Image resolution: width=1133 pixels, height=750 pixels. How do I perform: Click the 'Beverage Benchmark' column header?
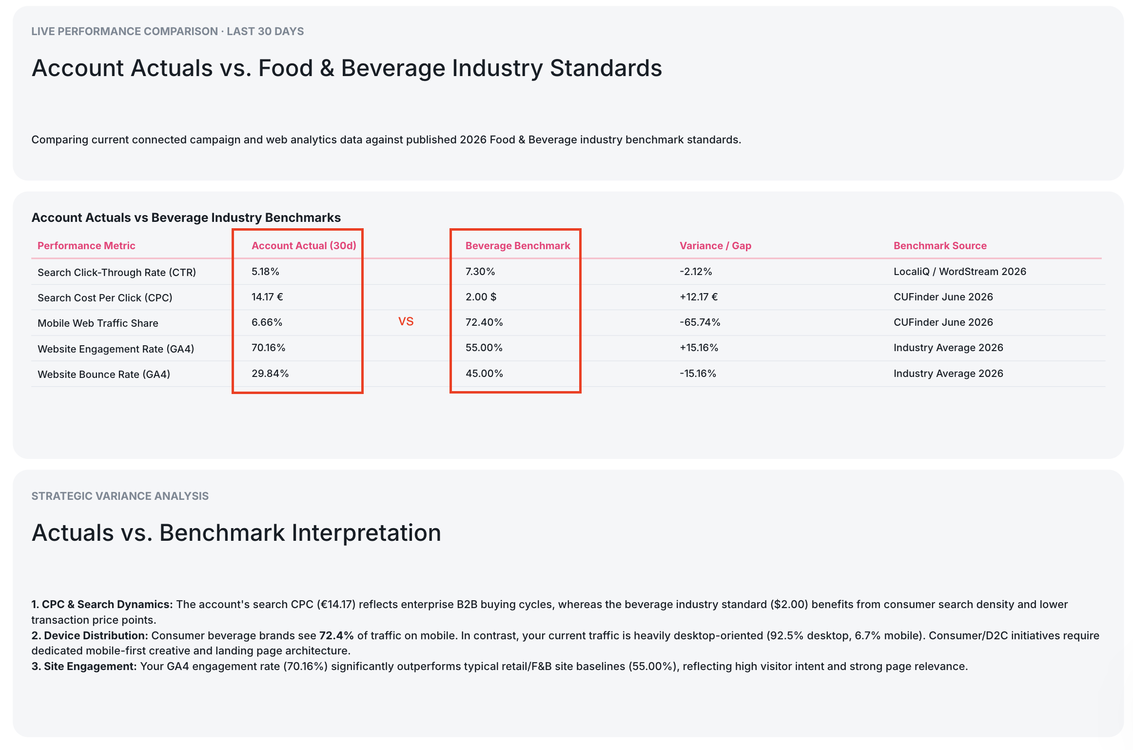click(518, 246)
